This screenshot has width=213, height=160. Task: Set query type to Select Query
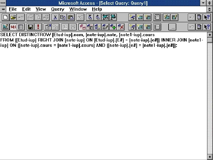[x=82, y=27]
